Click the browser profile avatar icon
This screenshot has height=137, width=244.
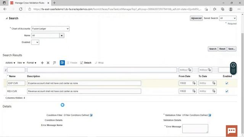coord(231,9)
